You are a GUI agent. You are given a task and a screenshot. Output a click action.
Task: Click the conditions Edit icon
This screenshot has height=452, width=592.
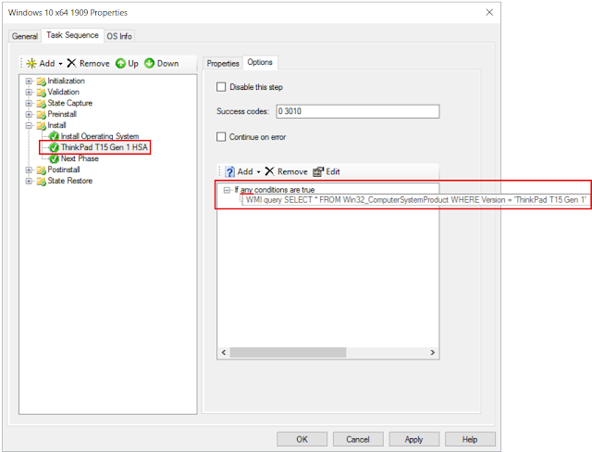tap(318, 171)
